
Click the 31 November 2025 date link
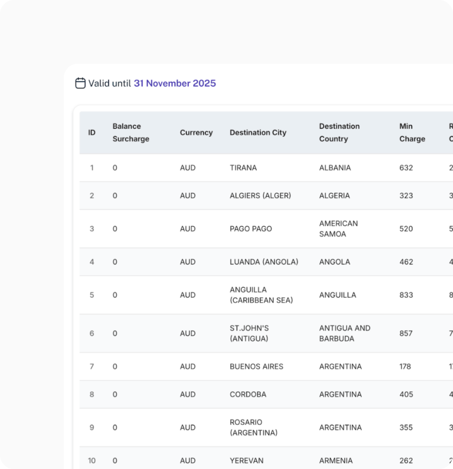pyautogui.click(x=175, y=83)
